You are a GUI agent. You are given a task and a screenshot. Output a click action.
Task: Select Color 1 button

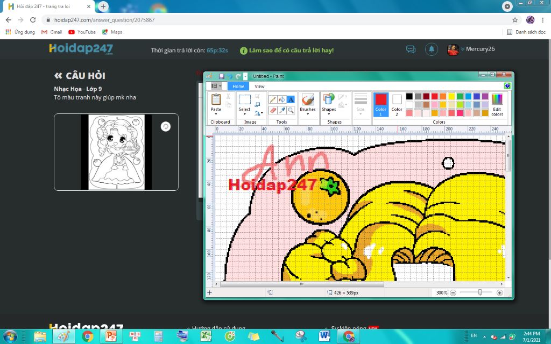380,105
